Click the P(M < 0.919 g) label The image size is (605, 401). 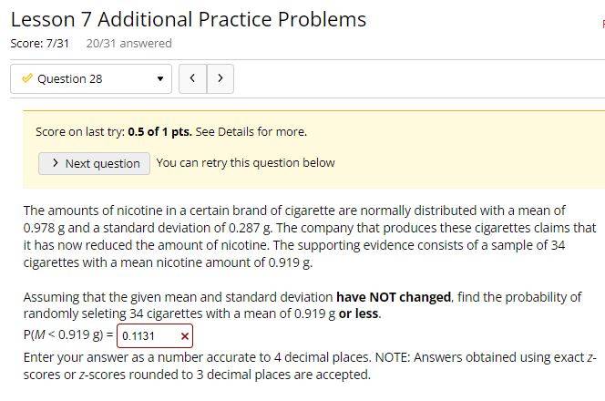pos(68,334)
